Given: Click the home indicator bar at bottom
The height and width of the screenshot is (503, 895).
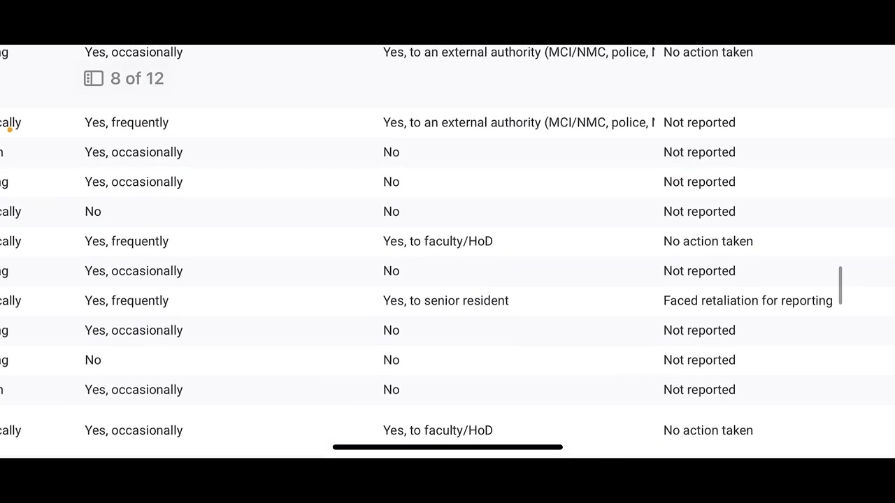Looking at the screenshot, I should [447, 447].
